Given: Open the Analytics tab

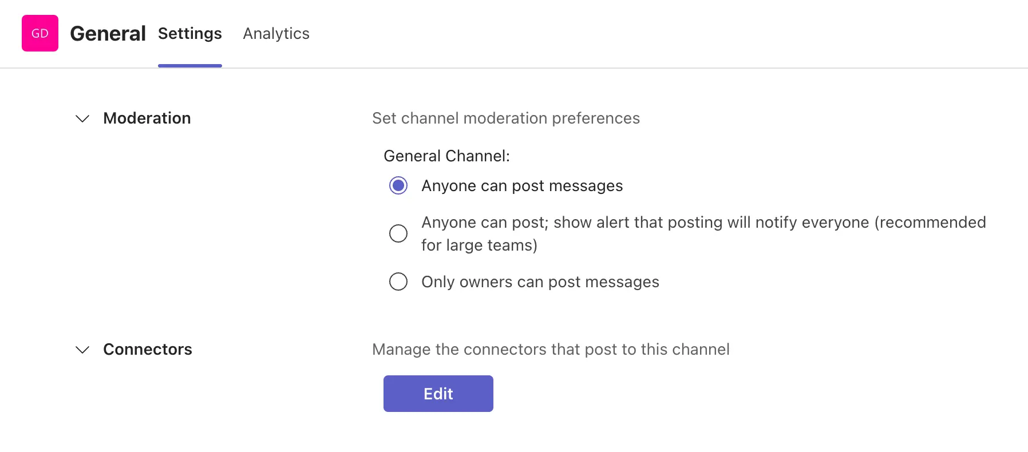Looking at the screenshot, I should 276,33.
